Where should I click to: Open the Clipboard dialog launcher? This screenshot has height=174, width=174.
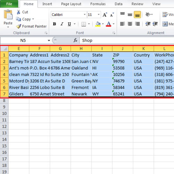(x=46, y=33)
